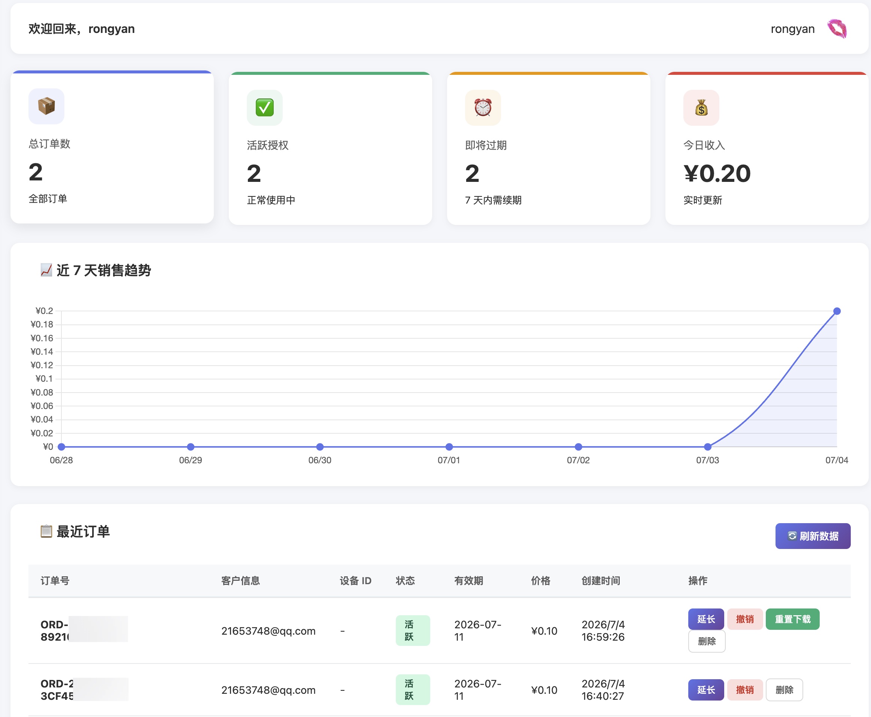Click the ¥0.10 price in the ORD-8921 row
Screen dimensions: 871x717
coord(544,631)
